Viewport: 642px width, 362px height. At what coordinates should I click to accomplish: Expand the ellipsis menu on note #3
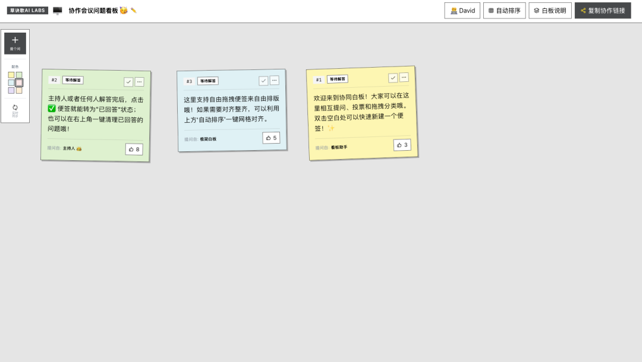(274, 81)
